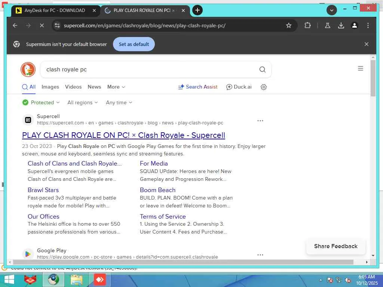383x287 pixels.
Task: Click the scroll down arrow
Action: click(373, 256)
